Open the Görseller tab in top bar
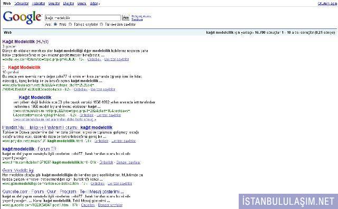 [21, 4]
